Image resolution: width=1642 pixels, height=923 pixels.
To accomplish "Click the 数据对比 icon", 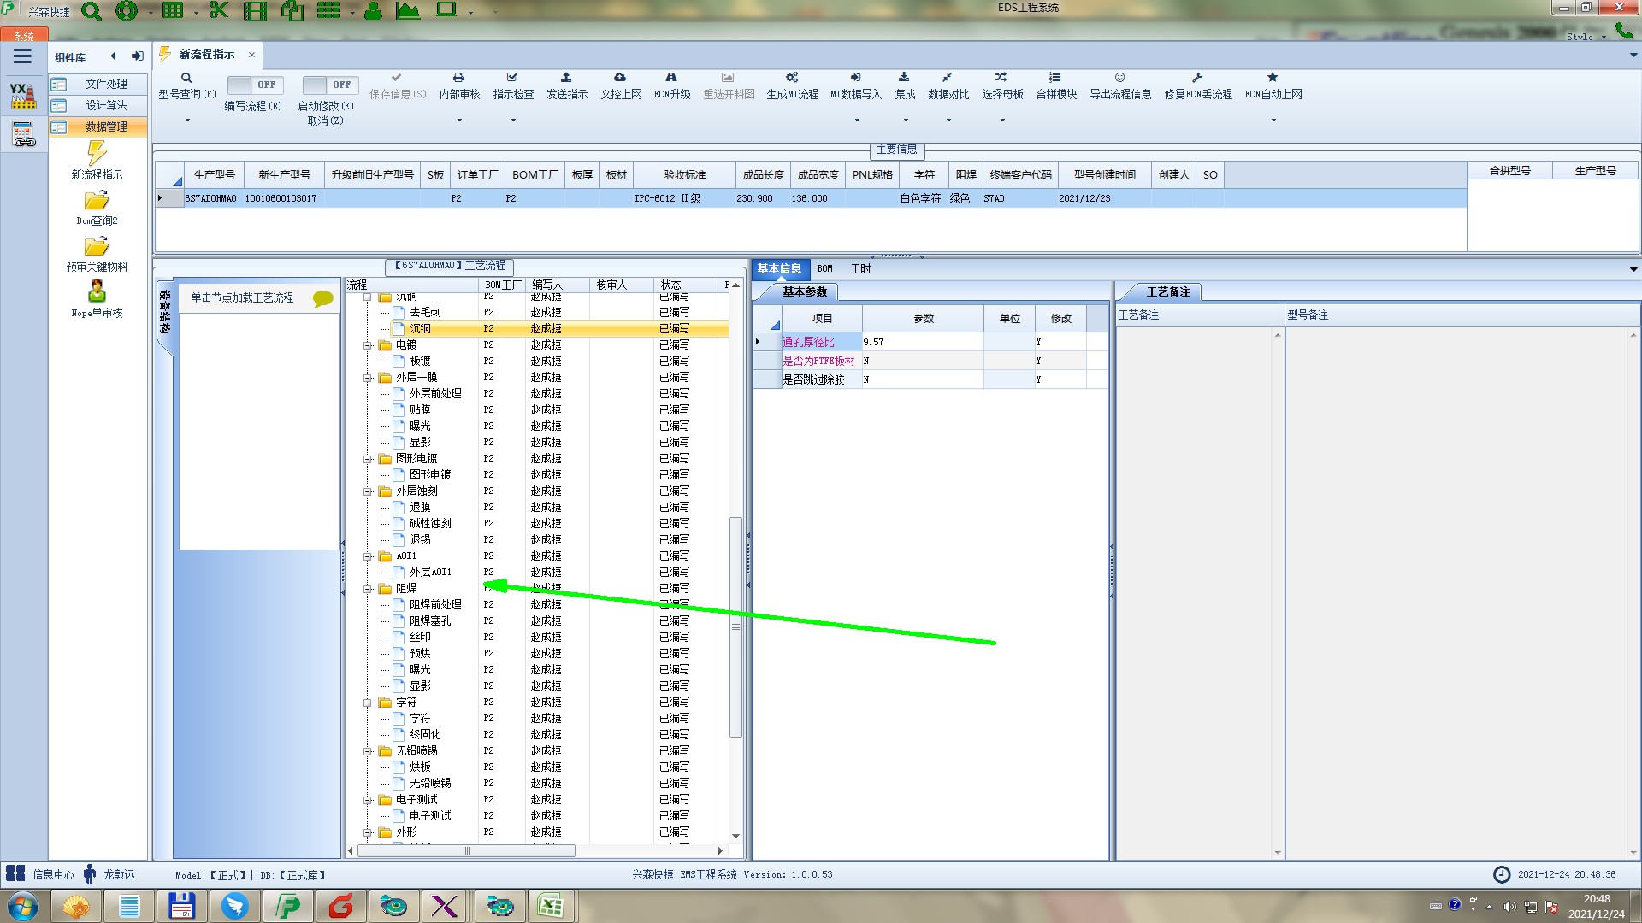I will click(x=948, y=78).
